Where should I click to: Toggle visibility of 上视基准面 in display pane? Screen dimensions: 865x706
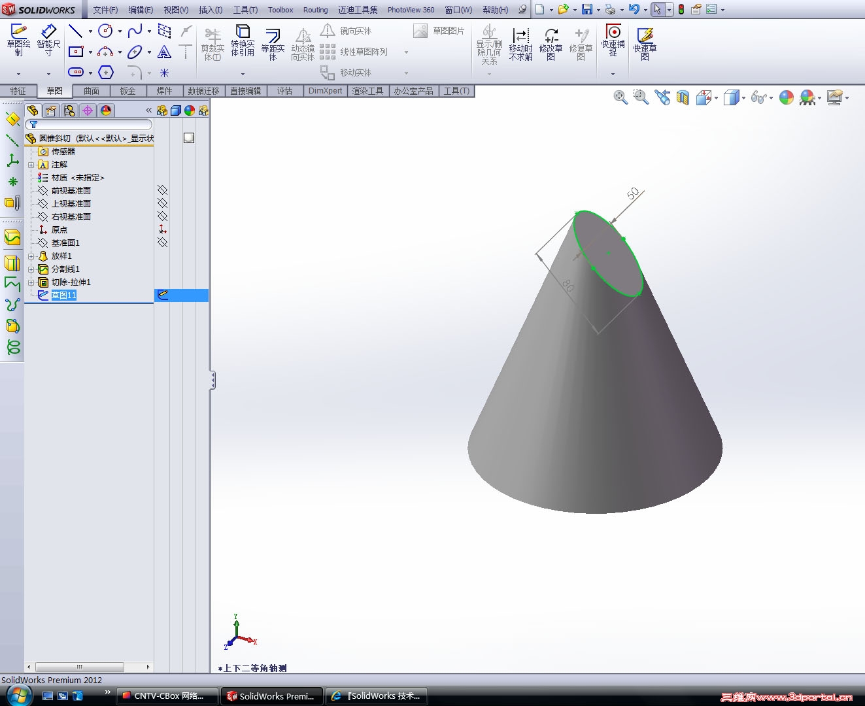162,203
